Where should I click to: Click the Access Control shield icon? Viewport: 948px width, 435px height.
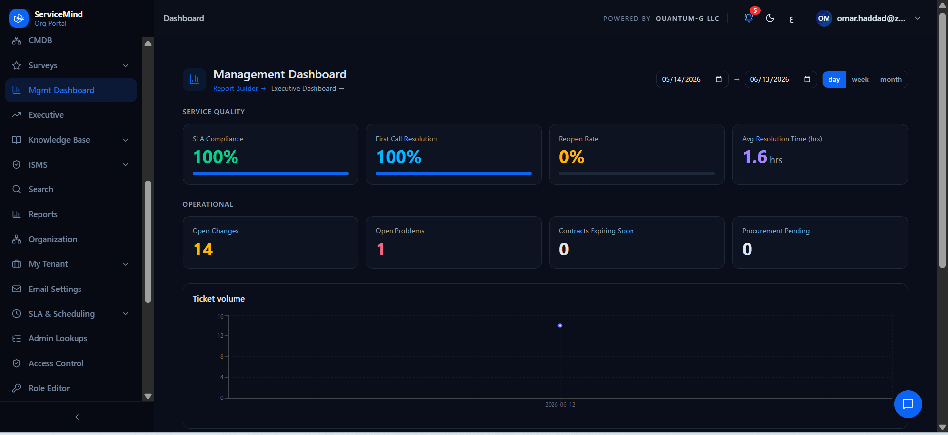click(17, 363)
